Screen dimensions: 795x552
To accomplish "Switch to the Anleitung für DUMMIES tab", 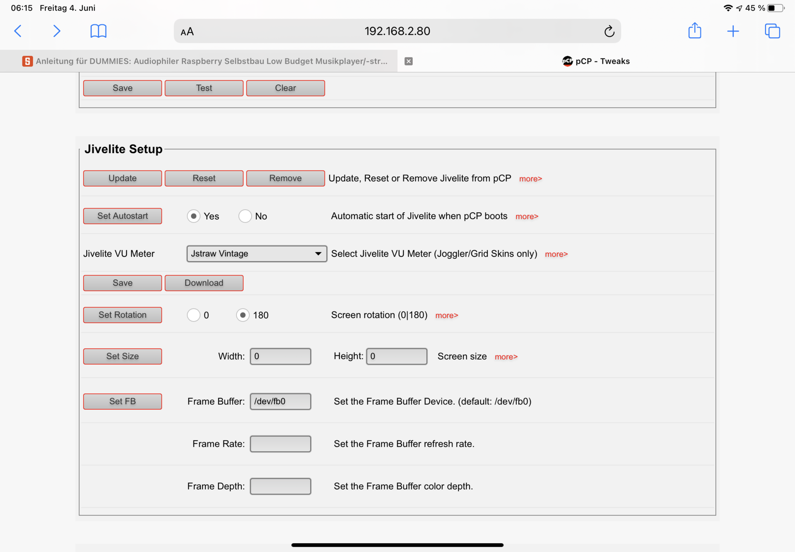I will coord(199,61).
